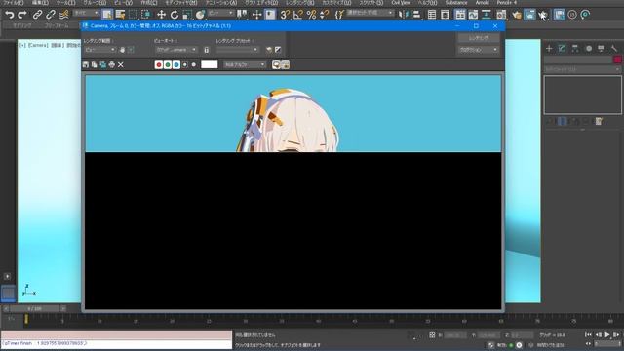Open the render preset dropdown
The width and height of the screenshot is (624, 351).
(x=238, y=50)
